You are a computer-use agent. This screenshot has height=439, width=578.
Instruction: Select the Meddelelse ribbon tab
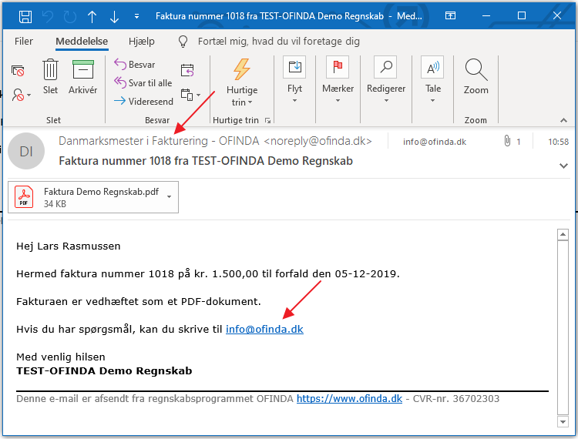(82, 42)
